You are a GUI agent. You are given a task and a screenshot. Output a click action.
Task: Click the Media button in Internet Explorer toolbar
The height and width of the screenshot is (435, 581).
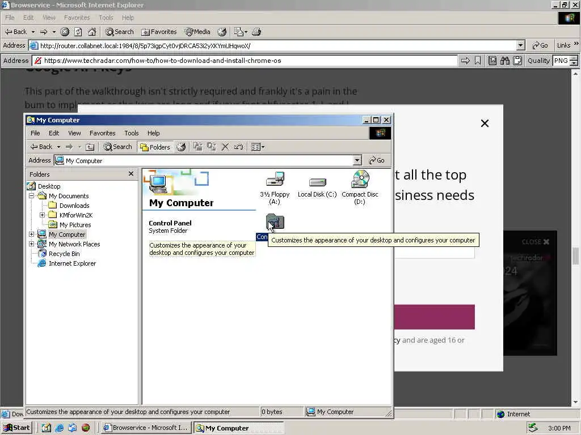tap(197, 32)
